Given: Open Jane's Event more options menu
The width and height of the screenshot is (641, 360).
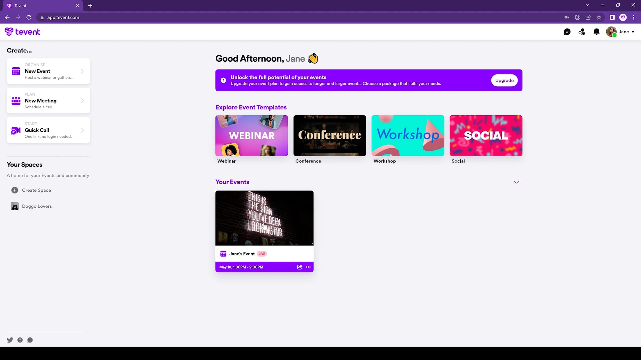Looking at the screenshot, I should (x=308, y=267).
